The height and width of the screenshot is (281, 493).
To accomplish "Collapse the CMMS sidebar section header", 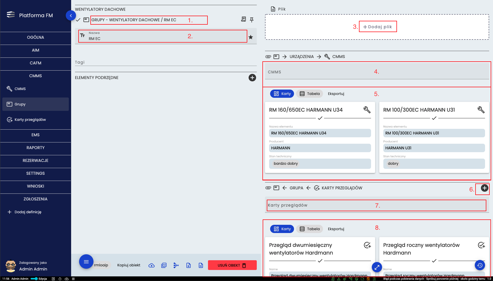I will tap(35, 76).
